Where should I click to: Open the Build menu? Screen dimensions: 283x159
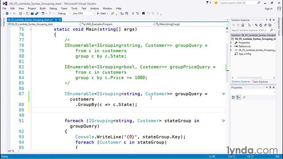point(42,8)
